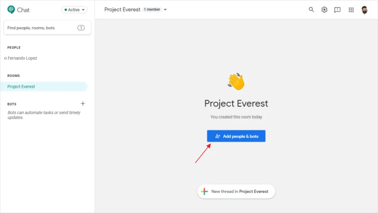
Task: Click the large Project Everest heading
Action: 236,104
